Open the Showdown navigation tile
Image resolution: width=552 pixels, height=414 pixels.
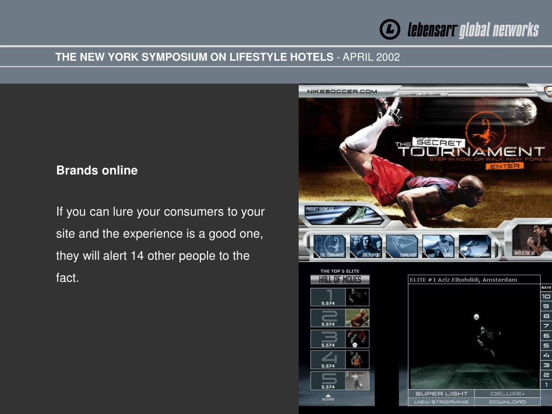(x=475, y=246)
